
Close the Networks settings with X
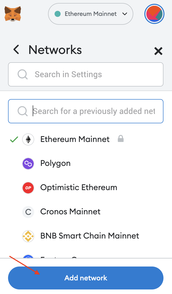click(158, 51)
